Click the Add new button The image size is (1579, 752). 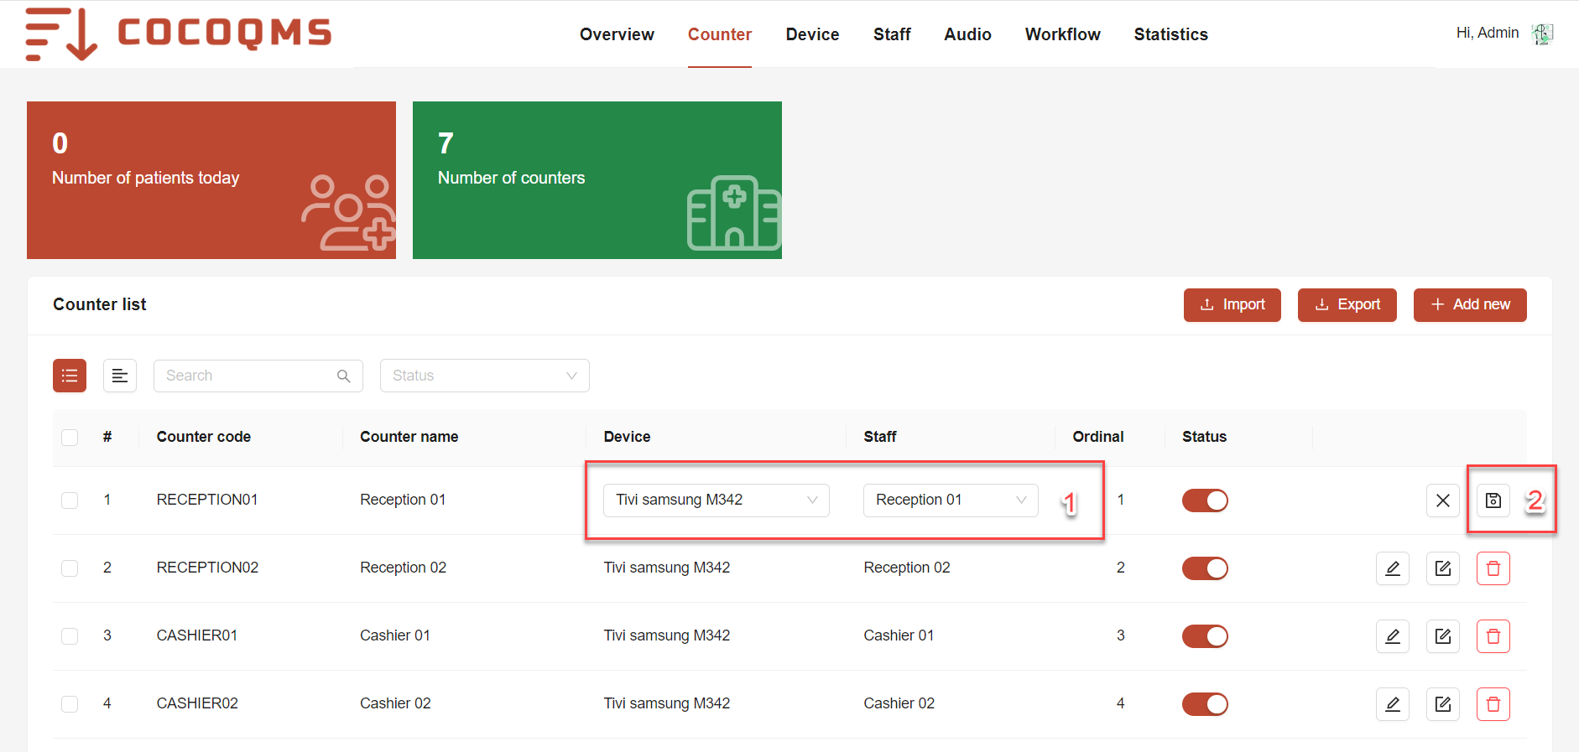[1469, 305]
